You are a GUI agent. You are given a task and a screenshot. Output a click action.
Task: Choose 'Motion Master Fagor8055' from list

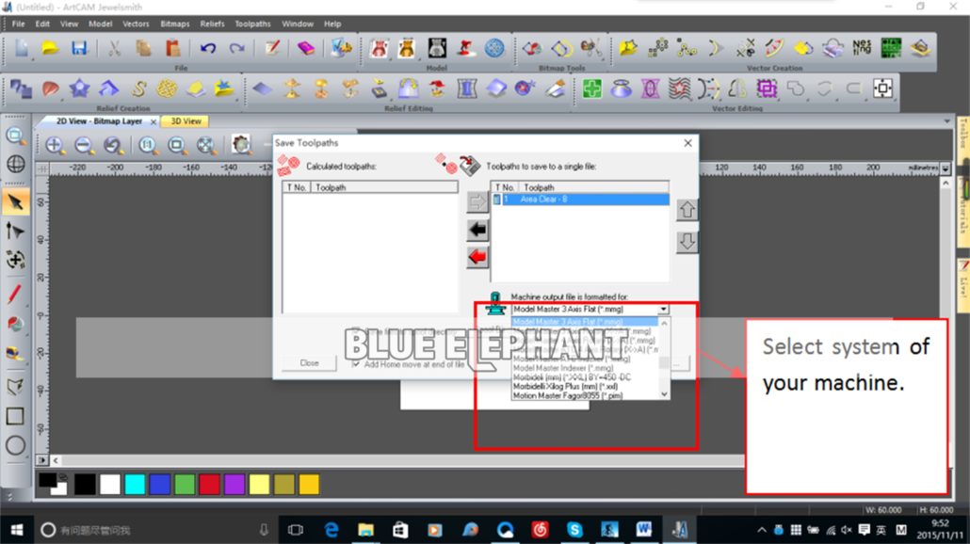click(567, 395)
